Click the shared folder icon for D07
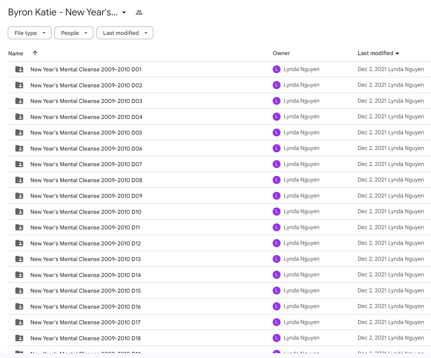431x358 pixels. [19, 164]
